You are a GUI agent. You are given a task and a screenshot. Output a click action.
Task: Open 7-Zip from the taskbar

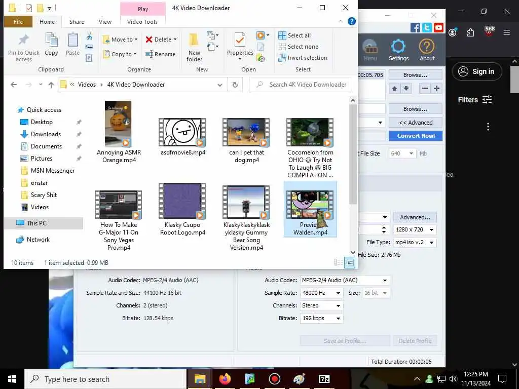(324, 379)
